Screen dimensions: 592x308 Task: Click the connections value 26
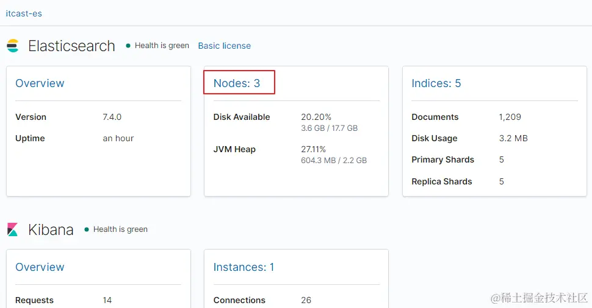click(306, 300)
